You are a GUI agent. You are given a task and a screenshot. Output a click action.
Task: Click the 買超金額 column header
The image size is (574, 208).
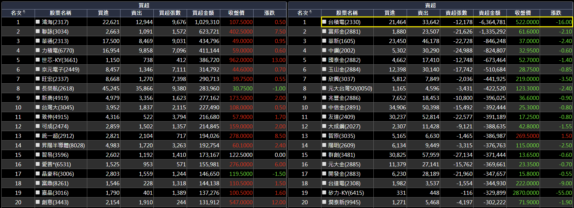tap(203, 13)
